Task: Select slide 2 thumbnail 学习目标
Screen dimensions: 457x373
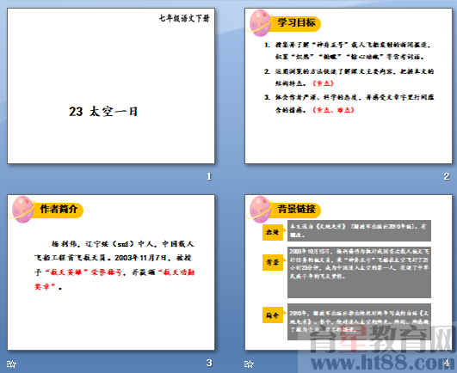Action: pos(349,86)
